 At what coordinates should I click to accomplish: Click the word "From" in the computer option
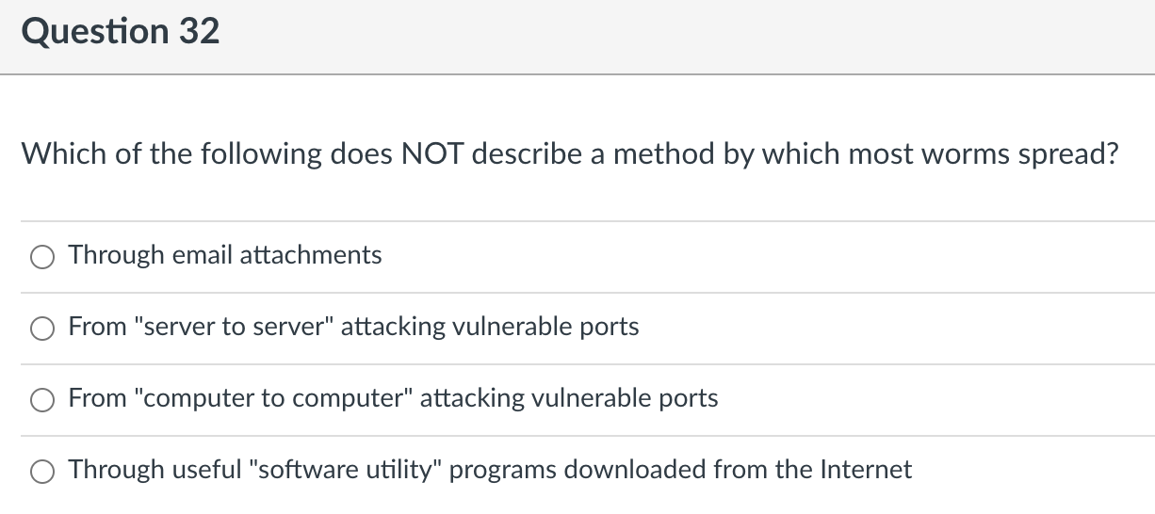[98, 398]
